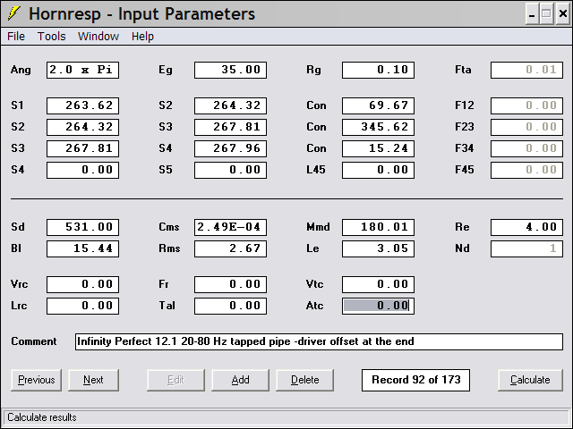Click the Hornresp lightning bolt title icon
Image resolution: width=573 pixels, height=429 pixels.
coord(13,13)
